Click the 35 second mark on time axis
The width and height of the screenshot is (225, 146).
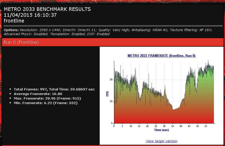coord(172,126)
